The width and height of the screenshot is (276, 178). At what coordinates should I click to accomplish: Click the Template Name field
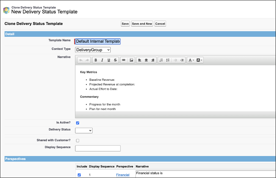pyautogui.click(x=98, y=41)
